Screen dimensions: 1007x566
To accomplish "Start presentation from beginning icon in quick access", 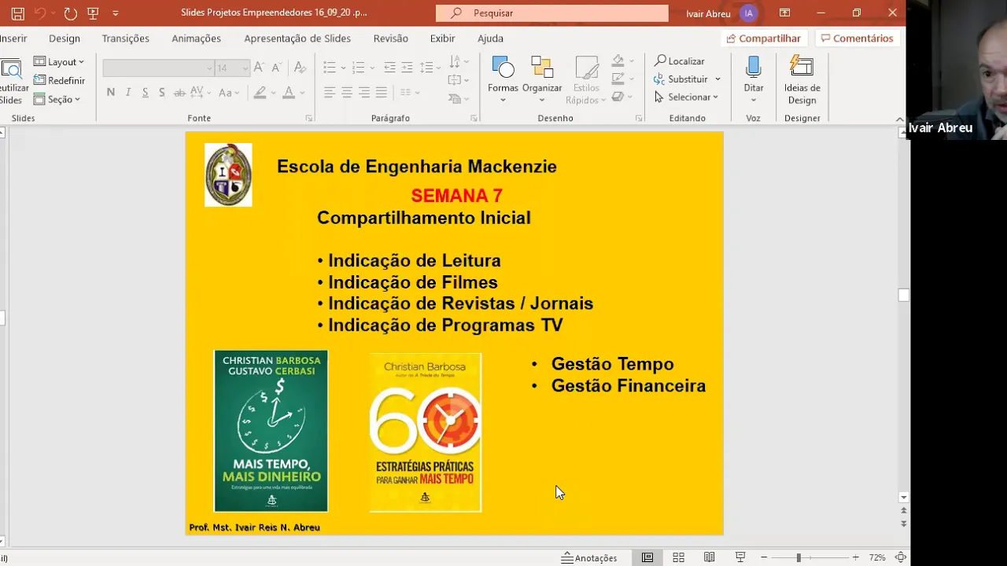I will tap(94, 13).
